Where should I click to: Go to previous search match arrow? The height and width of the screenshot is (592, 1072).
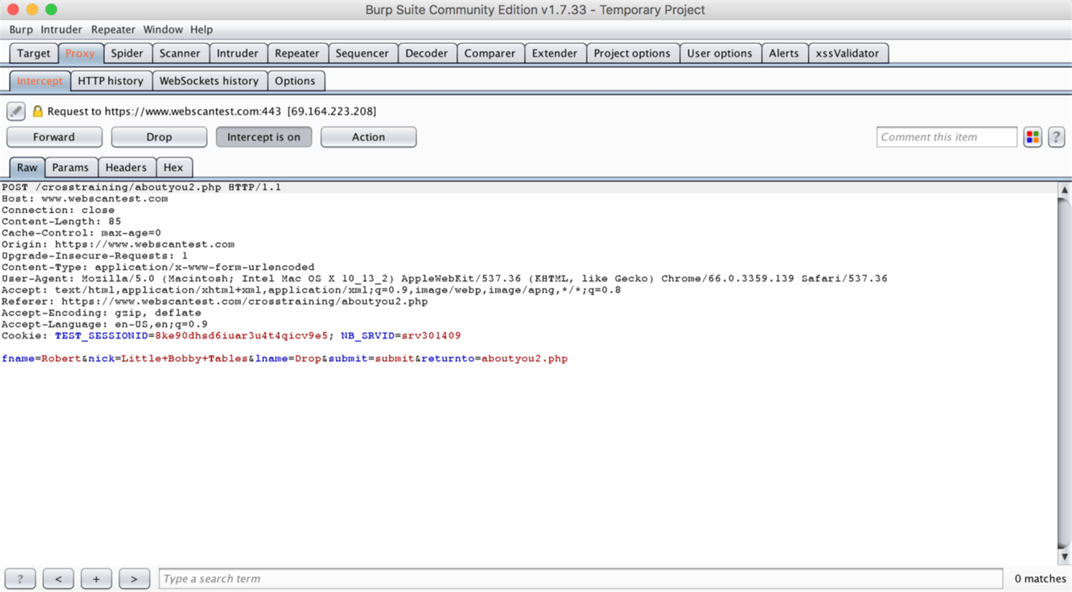pos(58,578)
